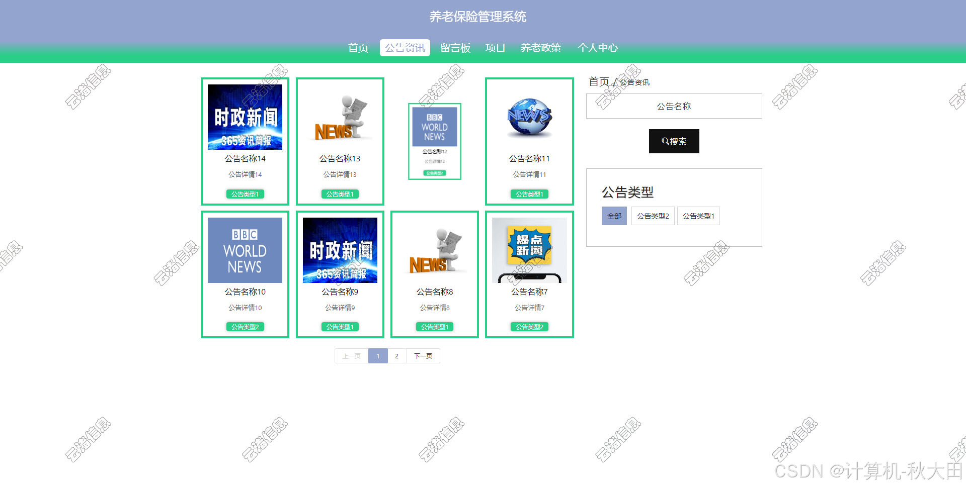The width and height of the screenshot is (966, 487).
Task: Go to next page with 下一页
Action: (423, 356)
